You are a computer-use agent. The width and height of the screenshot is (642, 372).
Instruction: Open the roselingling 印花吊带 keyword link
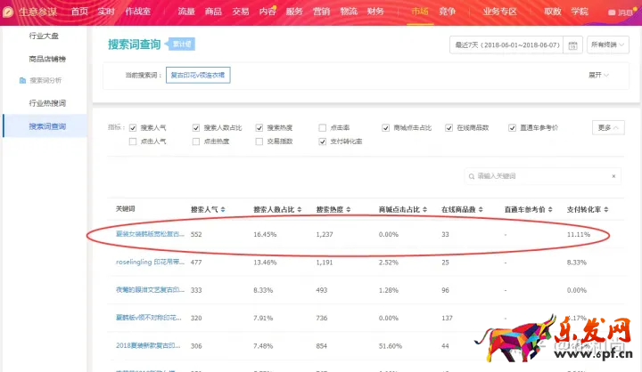pyautogui.click(x=150, y=263)
